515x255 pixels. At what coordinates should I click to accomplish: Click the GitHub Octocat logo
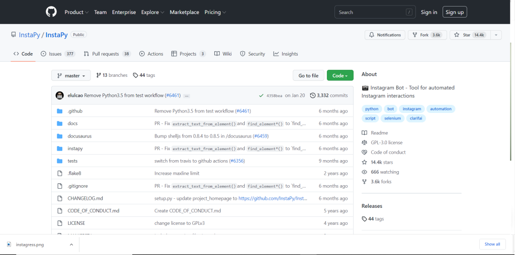coord(51,12)
